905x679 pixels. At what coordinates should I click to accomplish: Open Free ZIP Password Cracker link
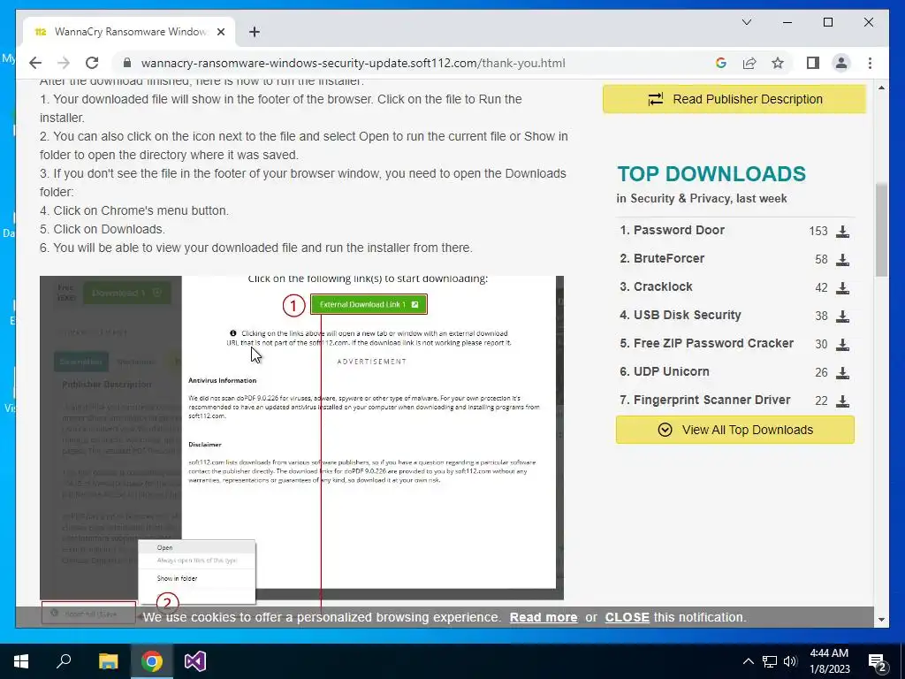click(713, 343)
